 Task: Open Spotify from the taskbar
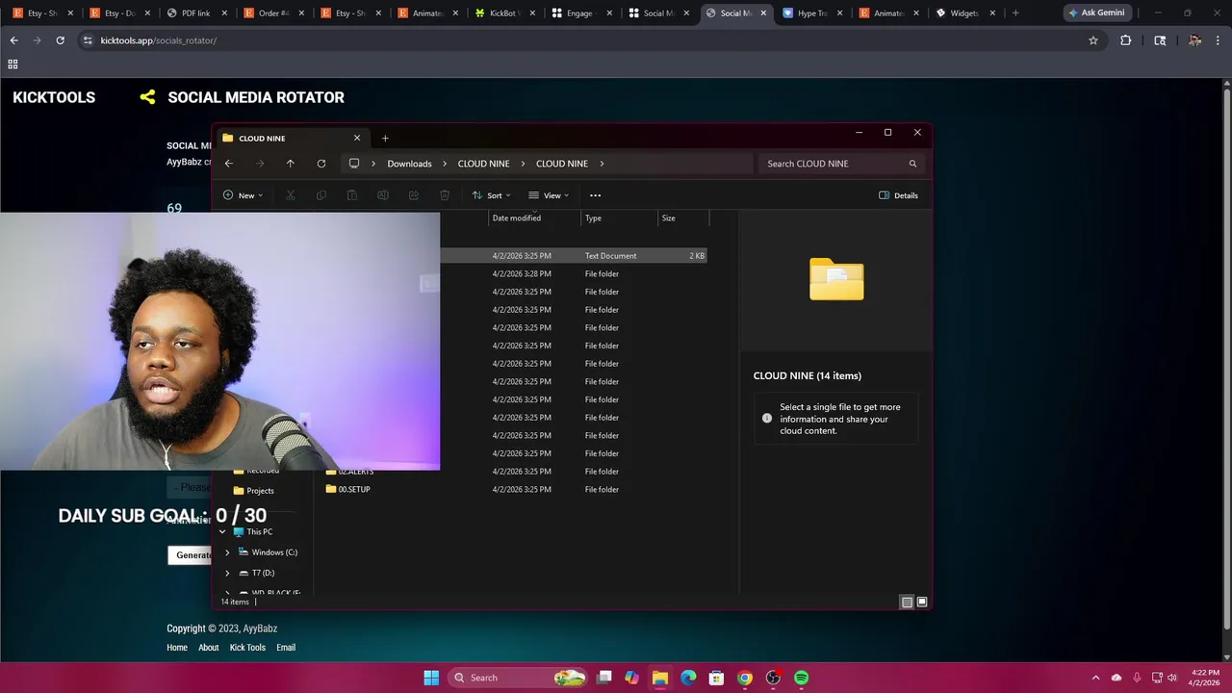801,678
